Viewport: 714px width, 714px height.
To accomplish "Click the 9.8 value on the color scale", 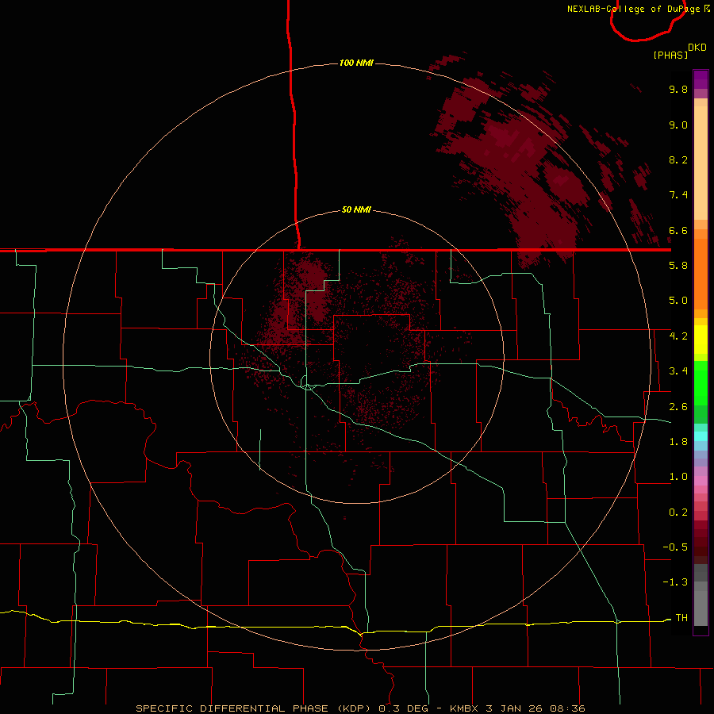I will point(678,90).
